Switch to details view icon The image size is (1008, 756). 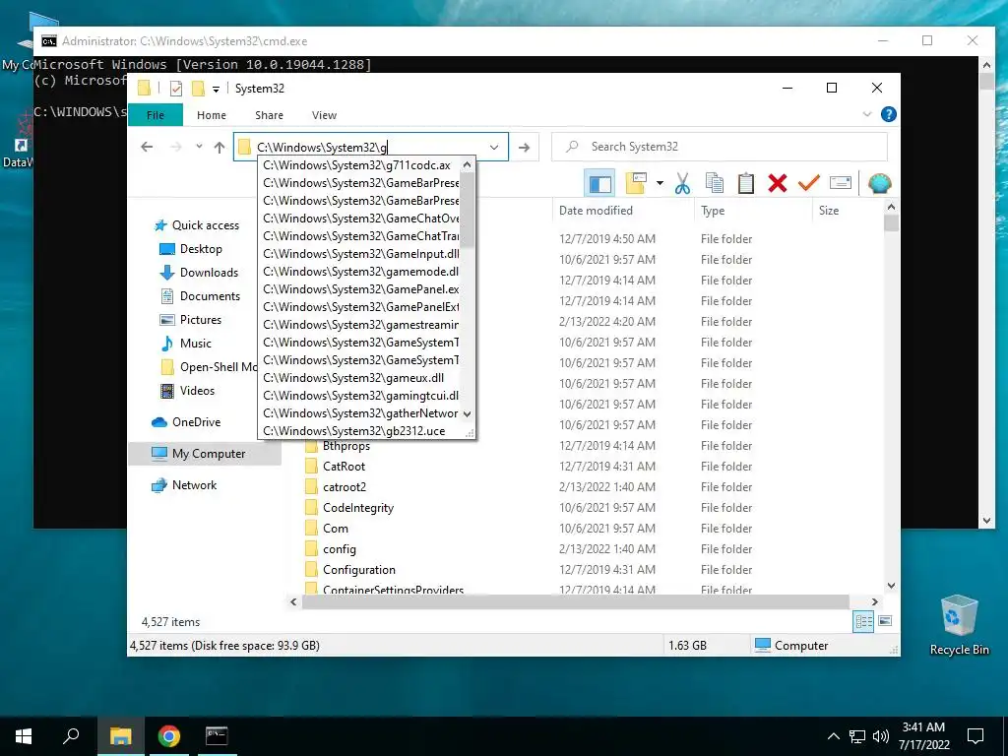[863, 622]
